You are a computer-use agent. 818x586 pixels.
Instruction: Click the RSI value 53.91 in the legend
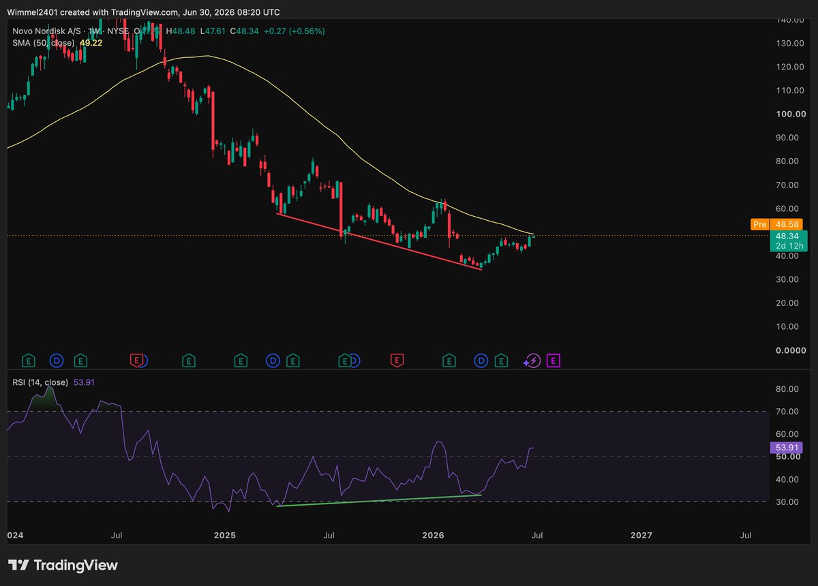pyautogui.click(x=83, y=382)
